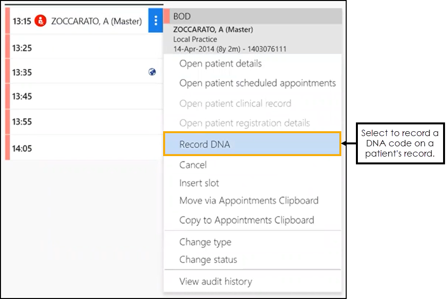Select Insert slot option
Screen dimensions: 446x299
[x=199, y=183]
